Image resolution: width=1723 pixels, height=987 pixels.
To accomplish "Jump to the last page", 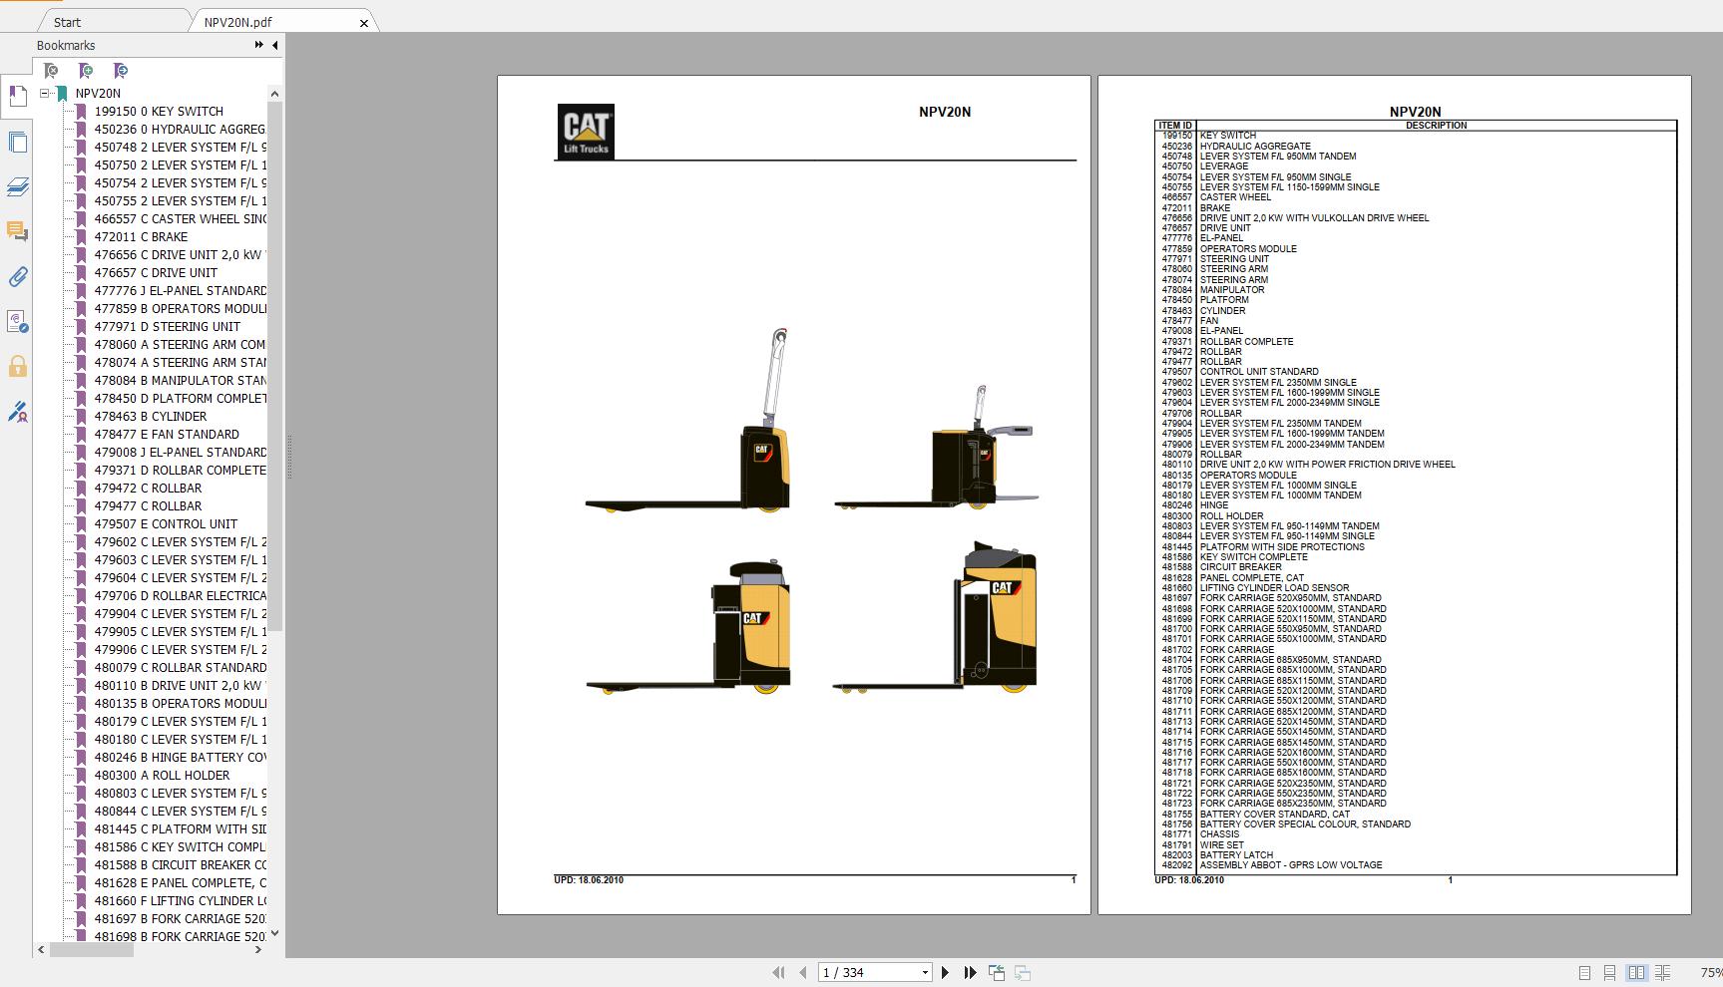I will click(x=970, y=972).
